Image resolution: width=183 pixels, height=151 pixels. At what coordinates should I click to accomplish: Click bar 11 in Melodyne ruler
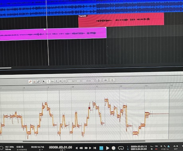pyautogui.click(x=97, y=87)
